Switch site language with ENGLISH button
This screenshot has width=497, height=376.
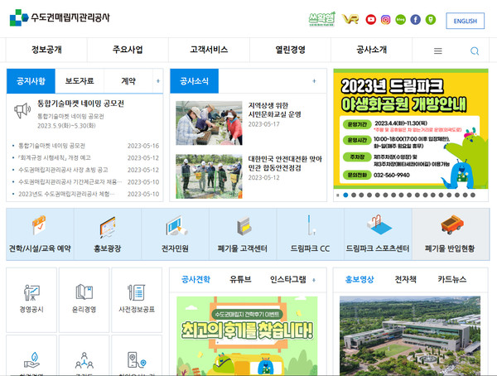(x=465, y=21)
